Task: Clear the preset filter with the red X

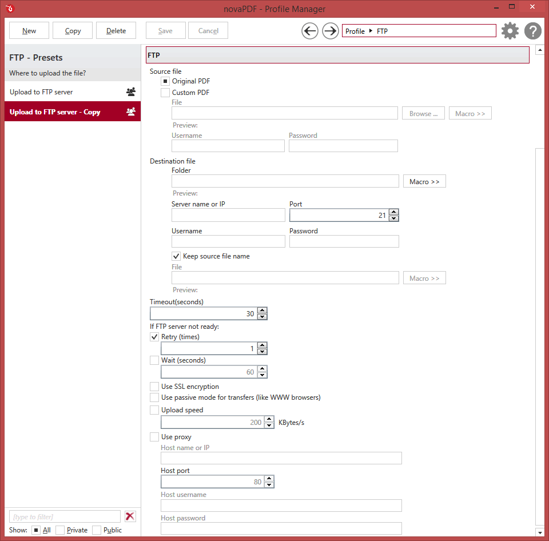Action: [x=130, y=516]
